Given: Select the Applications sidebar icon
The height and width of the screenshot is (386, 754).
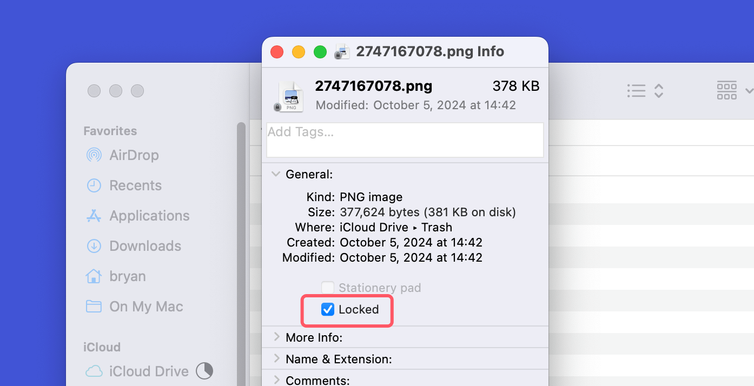Looking at the screenshot, I should click(x=94, y=216).
